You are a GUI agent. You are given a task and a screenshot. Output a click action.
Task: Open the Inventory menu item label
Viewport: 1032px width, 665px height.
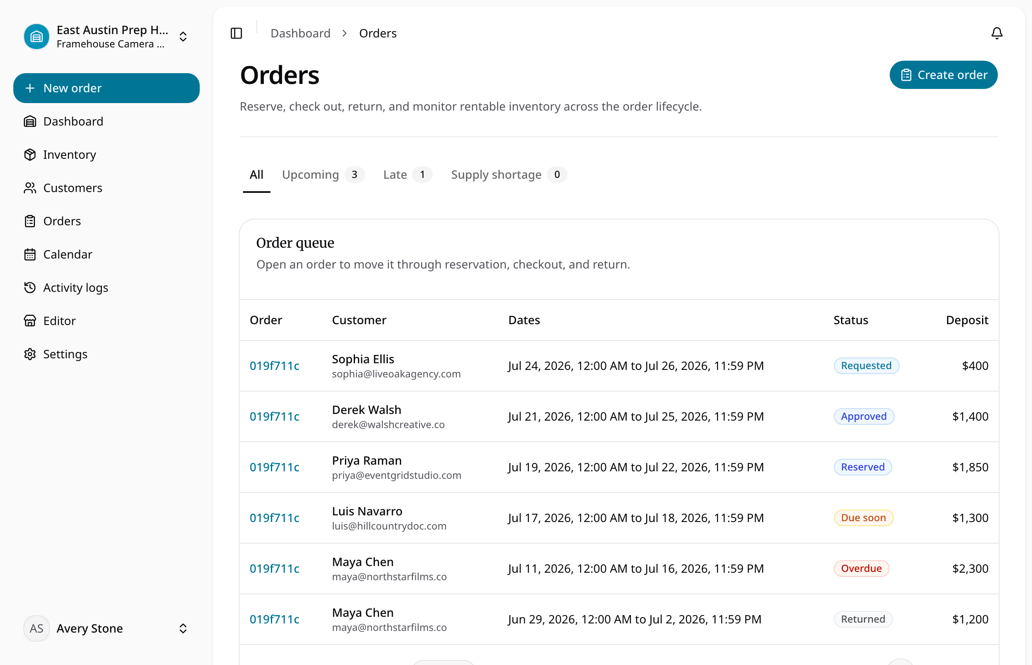click(x=69, y=155)
